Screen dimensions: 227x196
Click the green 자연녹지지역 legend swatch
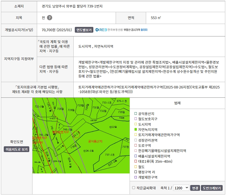pos(136,130)
